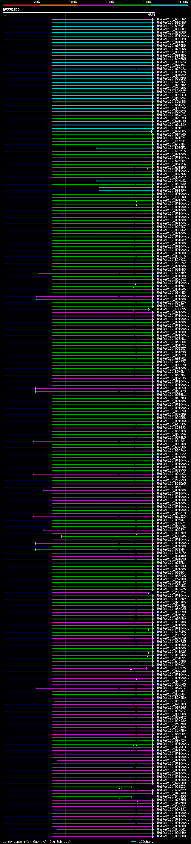Click on UniRef100_Q54PY7
The height and width of the screenshot is (844, 191).
pos(171,177)
